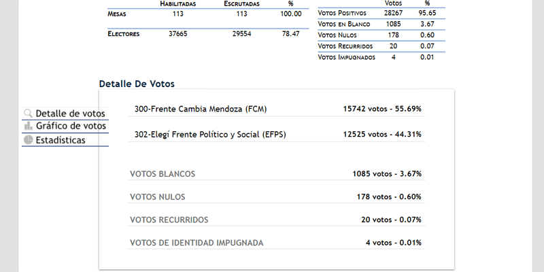
Task: Click the magnifier icon beside Detalle de votos
Action: (x=28, y=113)
